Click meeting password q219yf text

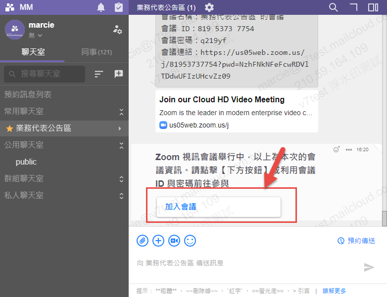213,41
